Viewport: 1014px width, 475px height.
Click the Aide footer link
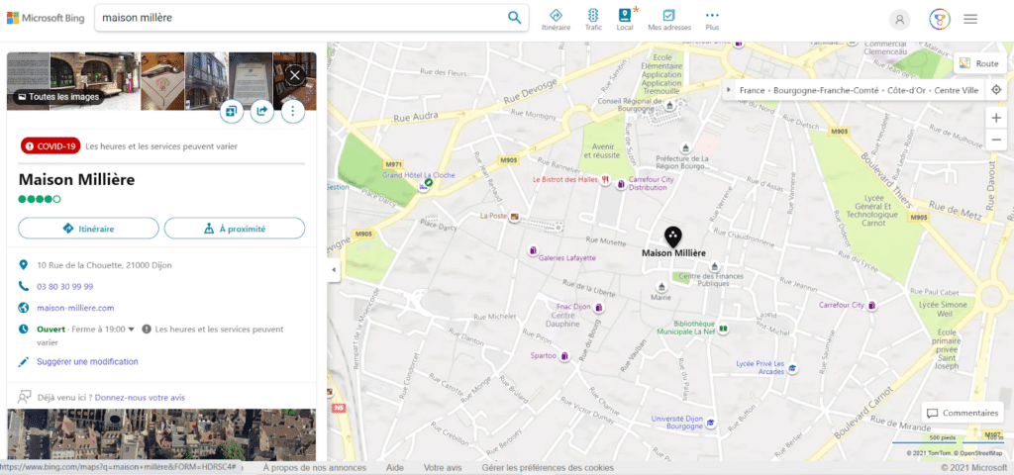[x=394, y=467]
